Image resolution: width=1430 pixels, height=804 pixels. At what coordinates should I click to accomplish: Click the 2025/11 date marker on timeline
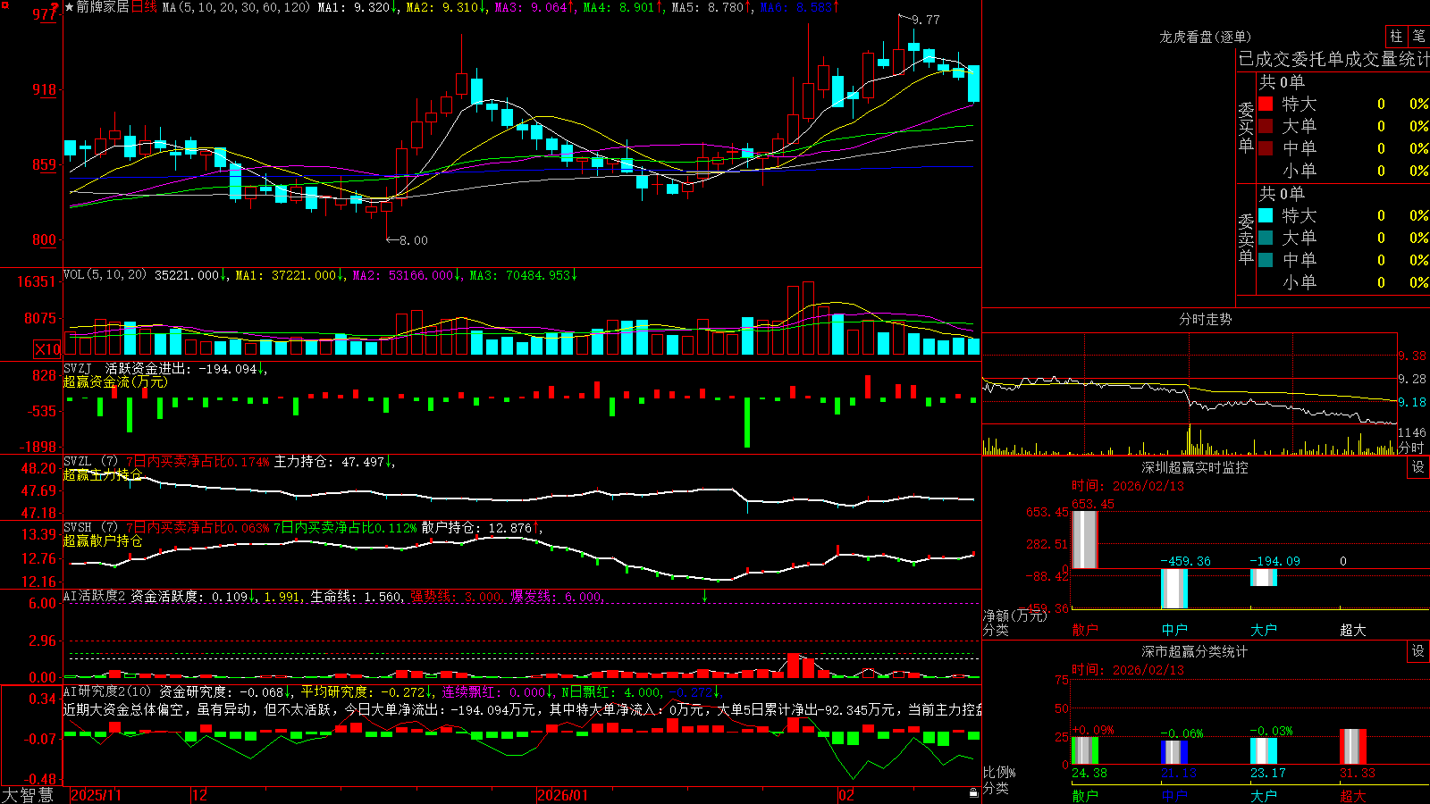(x=96, y=795)
